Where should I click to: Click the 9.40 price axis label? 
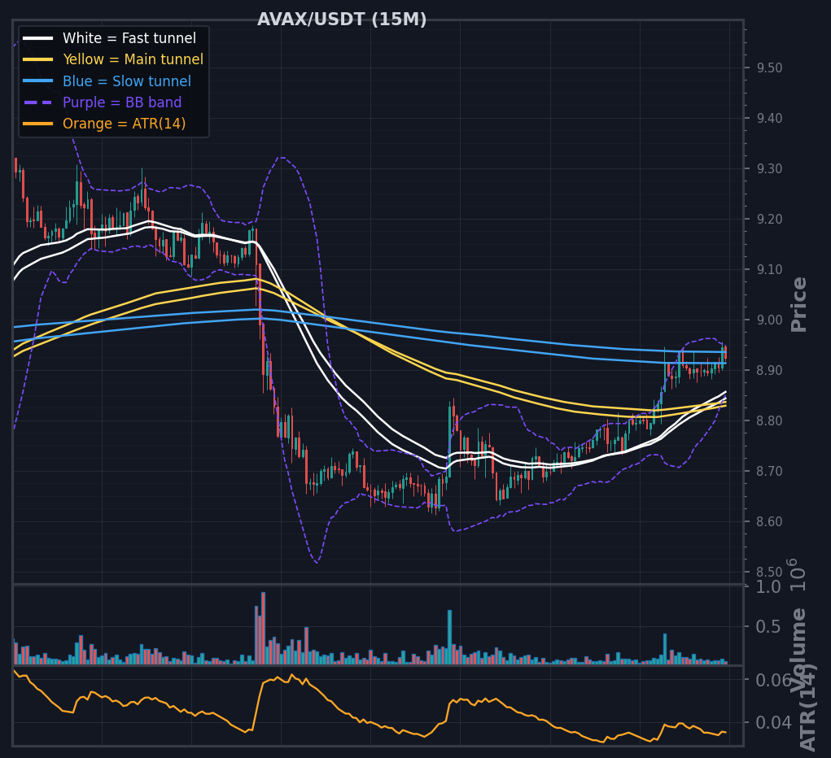point(769,118)
